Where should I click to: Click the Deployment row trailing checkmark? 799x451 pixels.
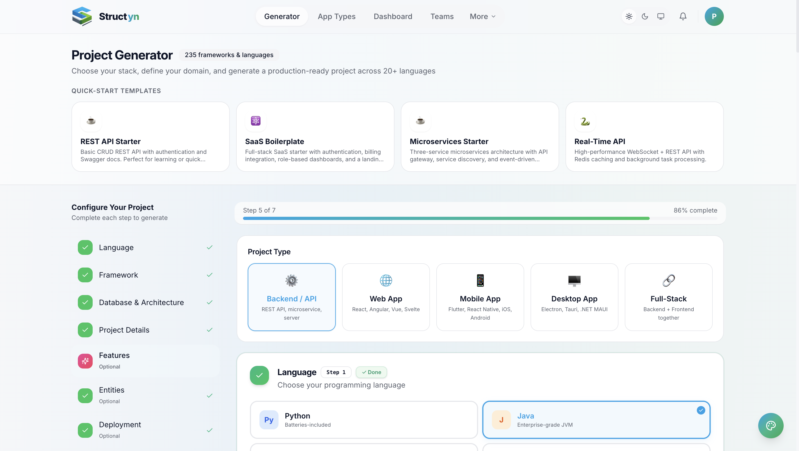pos(210,431)
